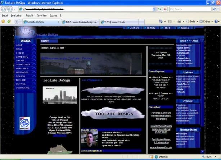Click the news frame scroll-up arrow

(203, 41)
